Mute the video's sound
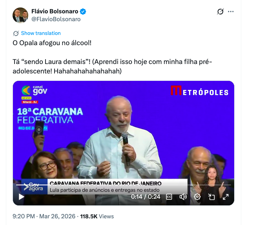253x225 pixels. [x=183, y=197]
